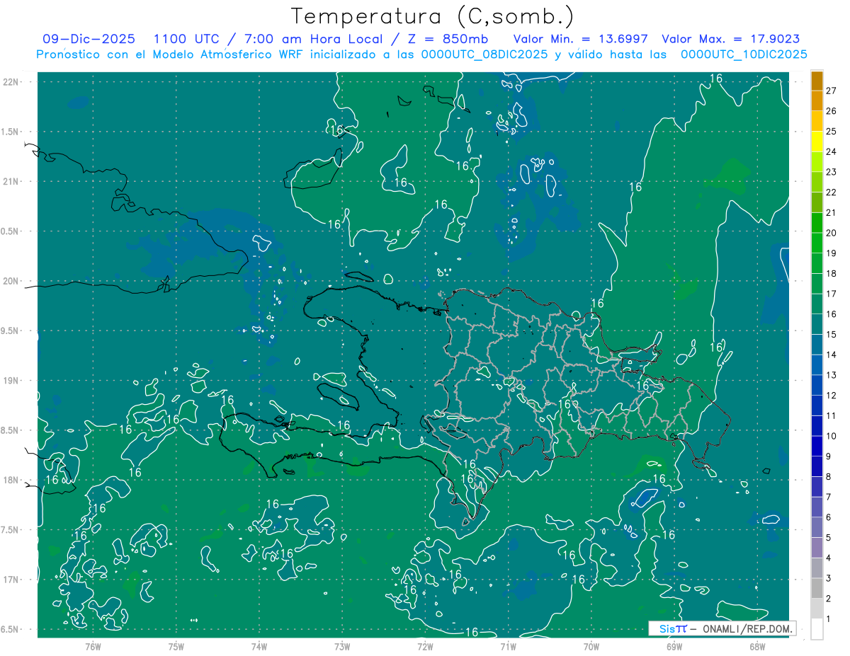Select the "17N" latitude axis label
Screen dimensions: 850x656
pos(12,580)
